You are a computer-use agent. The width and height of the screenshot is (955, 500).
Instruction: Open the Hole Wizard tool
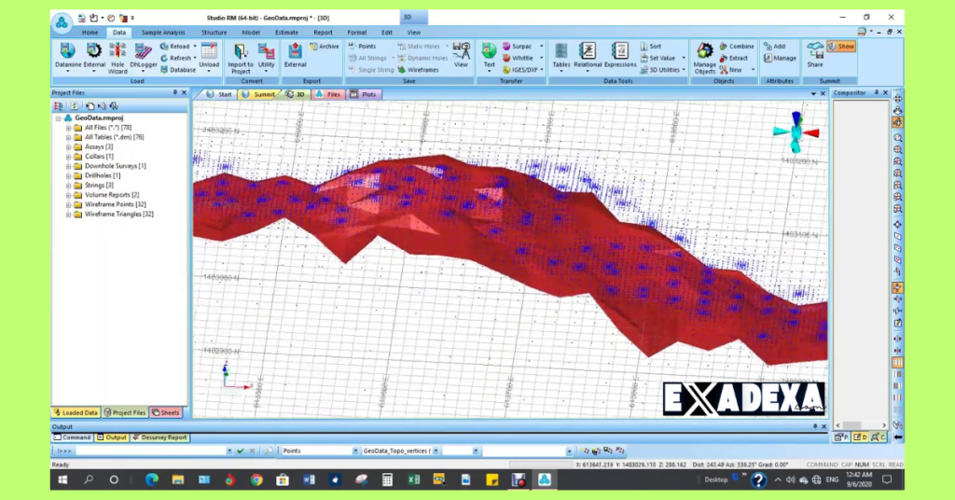(x=118, y=55)
